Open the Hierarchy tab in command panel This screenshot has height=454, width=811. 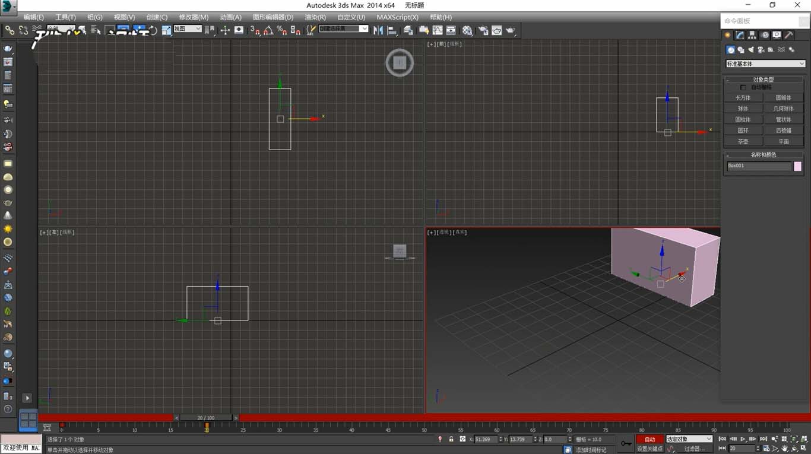tap(753, 35)
